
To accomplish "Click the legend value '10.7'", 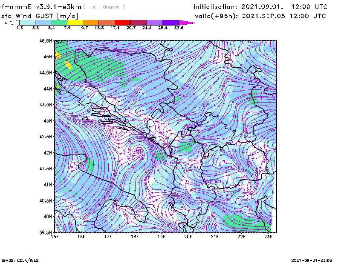I will (83, 28).
